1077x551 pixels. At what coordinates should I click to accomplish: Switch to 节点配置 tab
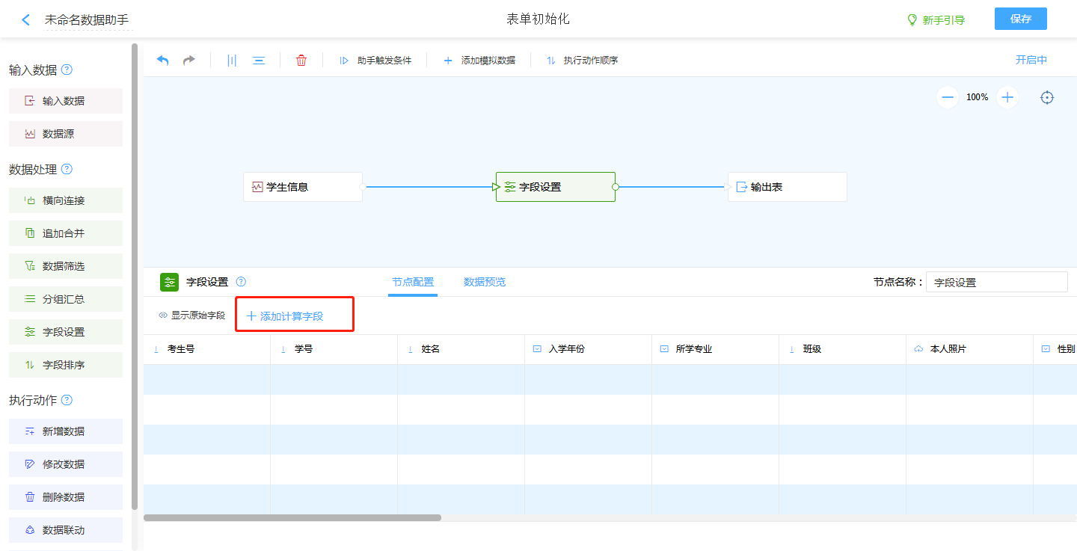[413, 282]
